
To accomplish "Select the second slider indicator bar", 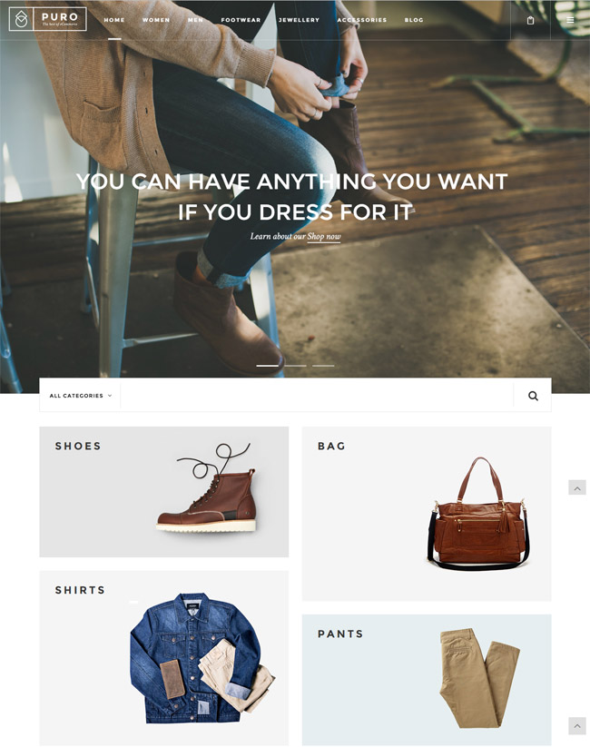I will tap(296, 366).
